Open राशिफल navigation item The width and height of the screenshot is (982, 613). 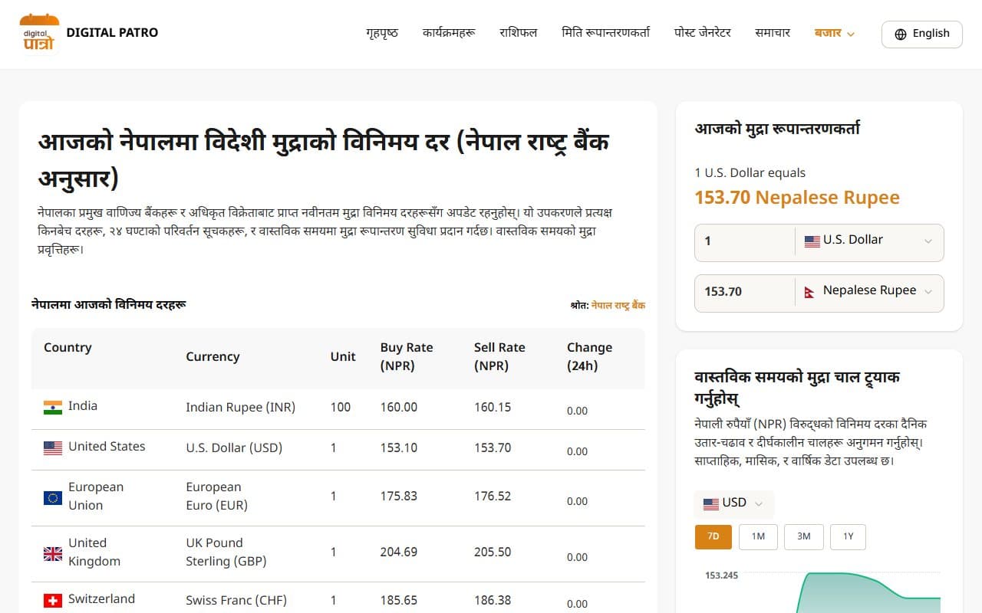coord(519,33)
